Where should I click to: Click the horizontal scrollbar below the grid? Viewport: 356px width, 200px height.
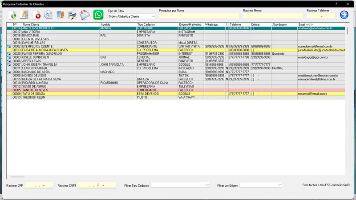17,177
